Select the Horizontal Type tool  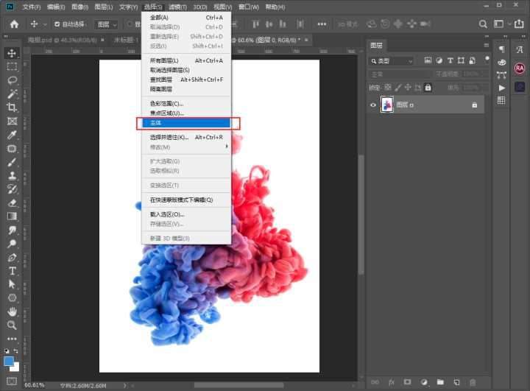12,271
